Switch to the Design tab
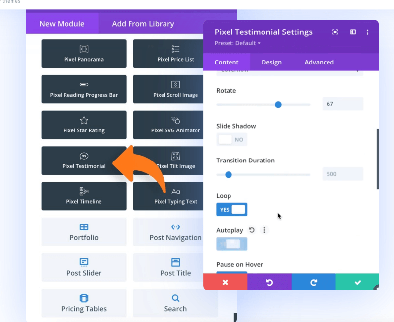 pyautogui.click(x=271, y=62)
